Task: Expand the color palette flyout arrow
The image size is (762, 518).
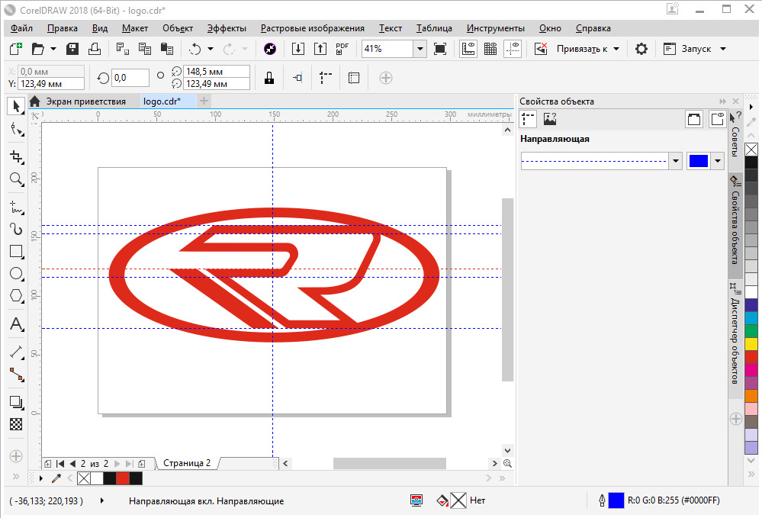Action: (751, 106)
